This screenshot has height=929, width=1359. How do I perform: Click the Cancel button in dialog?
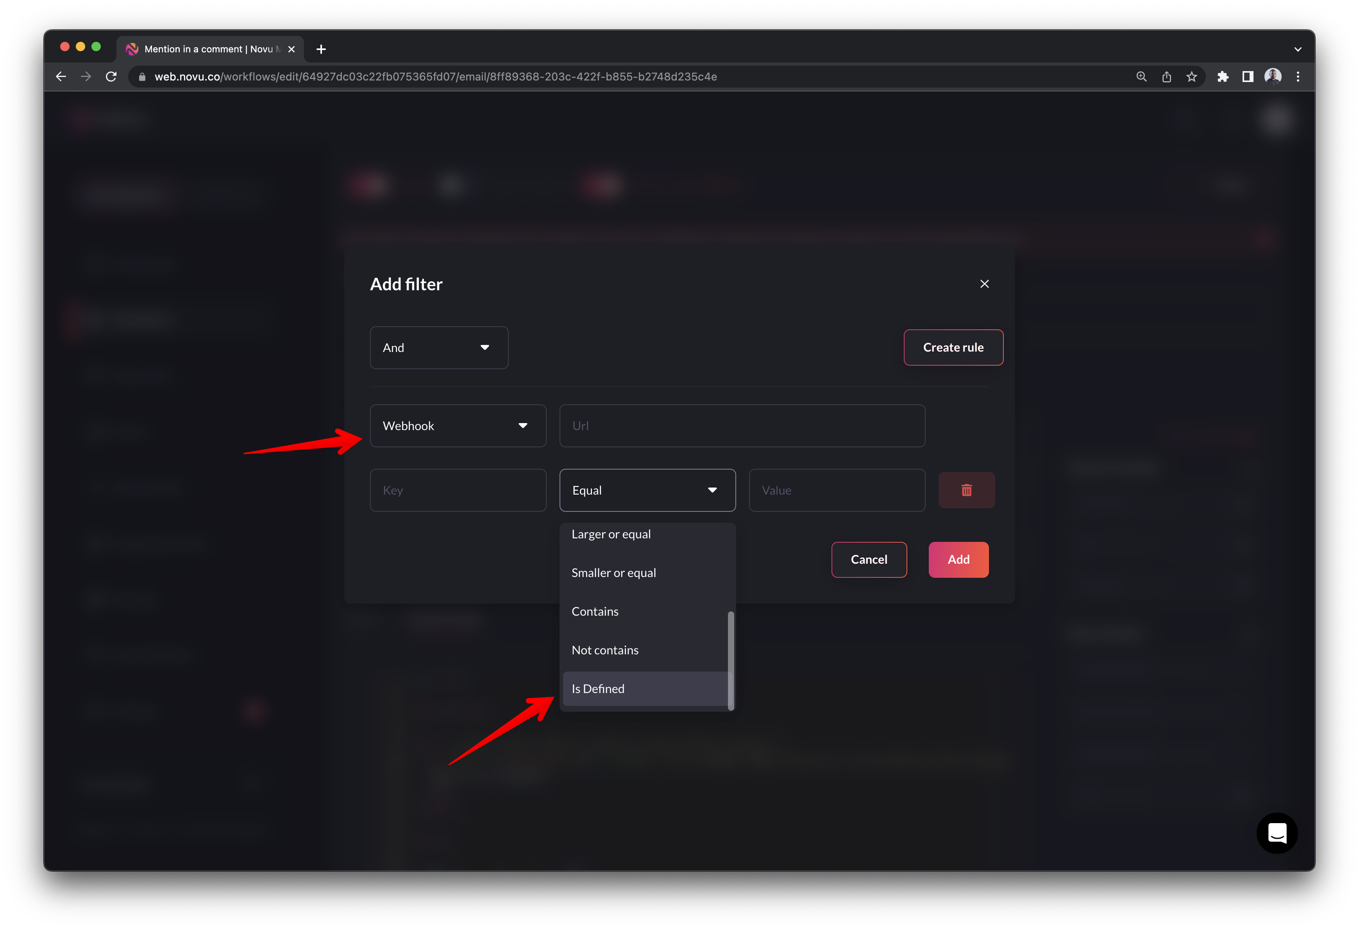[x=869, y=558]
